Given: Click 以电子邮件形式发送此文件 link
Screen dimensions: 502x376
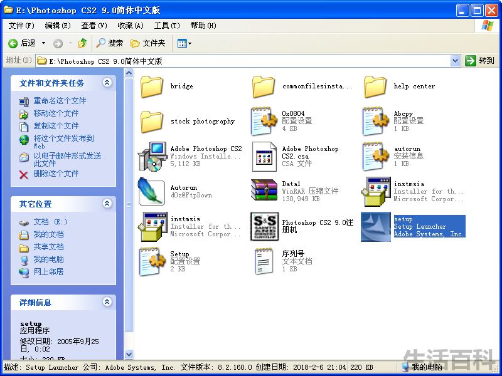Looking at the screenshot, I should pyautogui.click(x=67, y=160).
